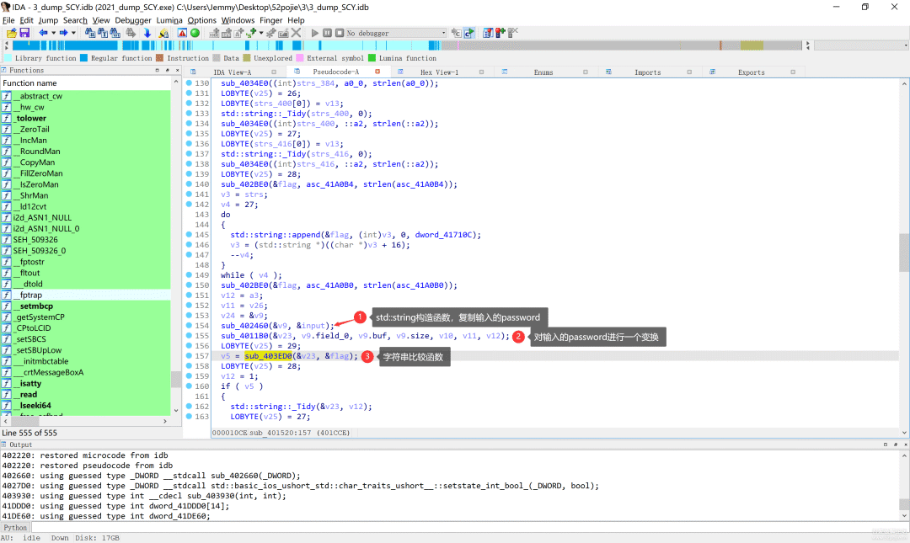Open the debugger selection dropdown
This screenshot has height=543, width=910.
tap(443, 33)
